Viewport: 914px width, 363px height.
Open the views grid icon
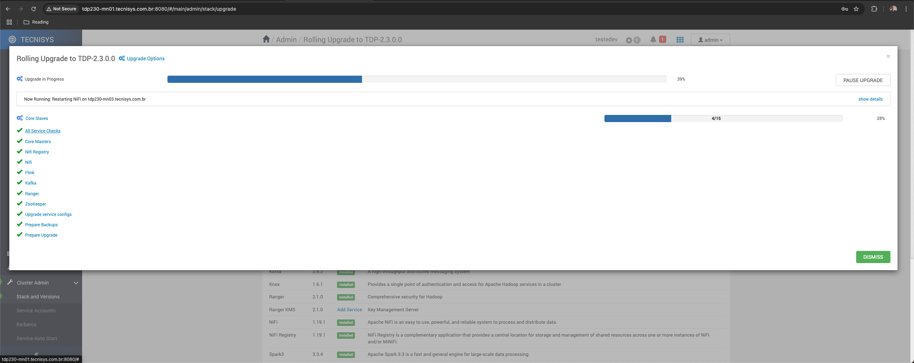pos(680,40)
